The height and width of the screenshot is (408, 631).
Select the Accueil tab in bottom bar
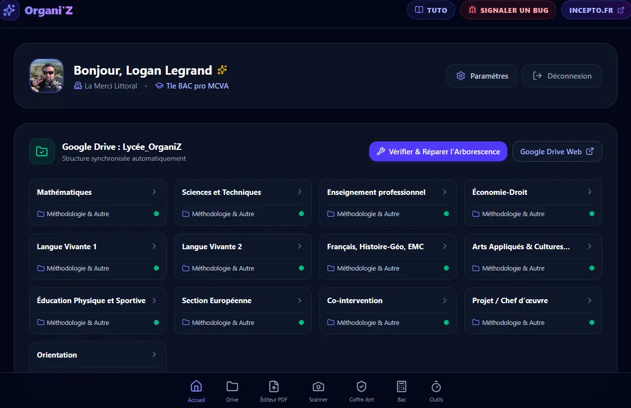pyautogui.click(x=196, y=391)
